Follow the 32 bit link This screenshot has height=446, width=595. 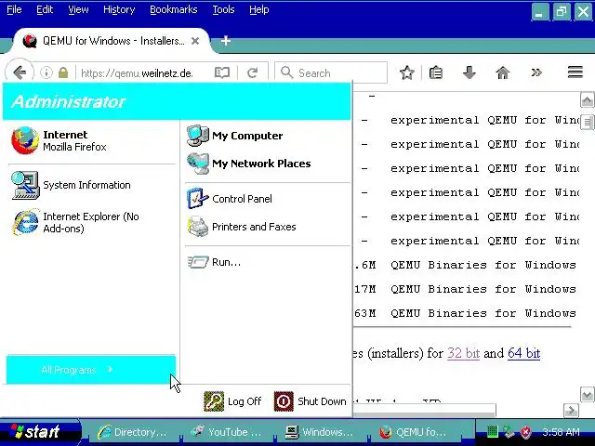[x=463, y=353]
